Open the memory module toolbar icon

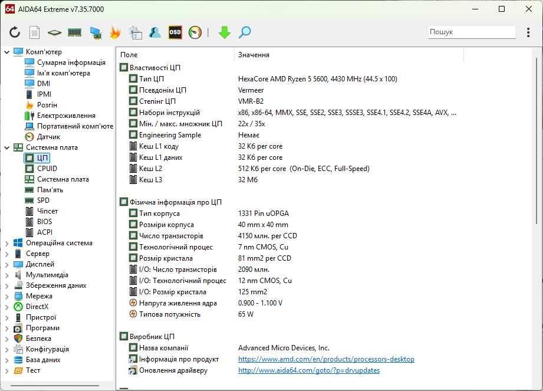tap(74, 32)
